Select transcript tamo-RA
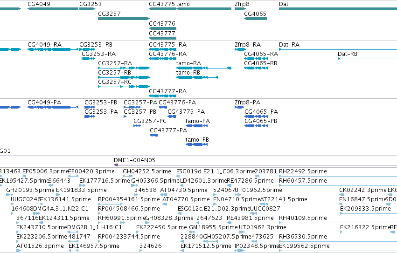This screenshot has width=397, height=253. point(204,68)
